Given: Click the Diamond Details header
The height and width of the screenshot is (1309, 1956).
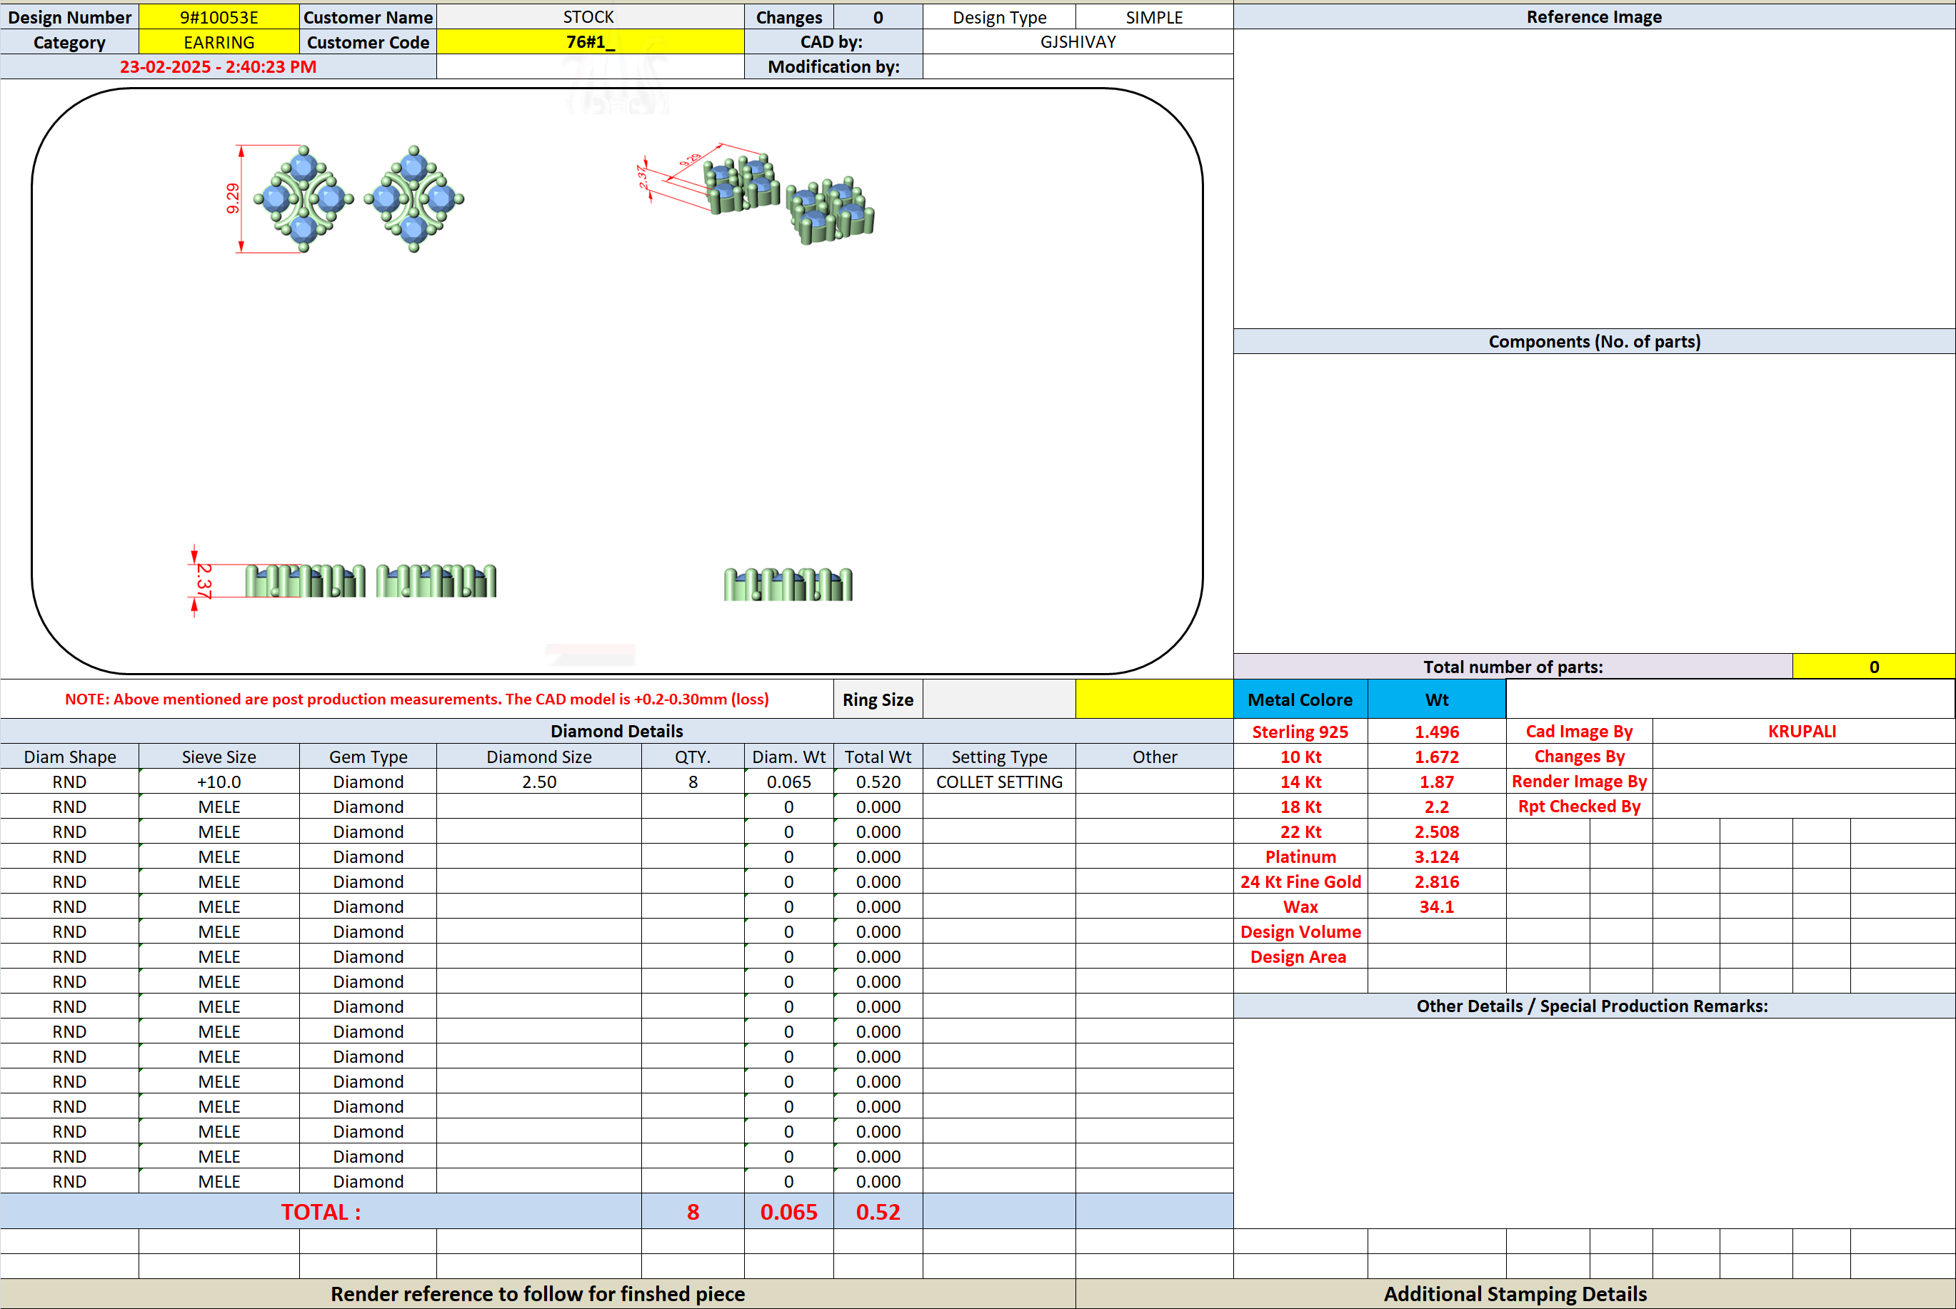Looking at the screenshot, I should pos(616,732).
